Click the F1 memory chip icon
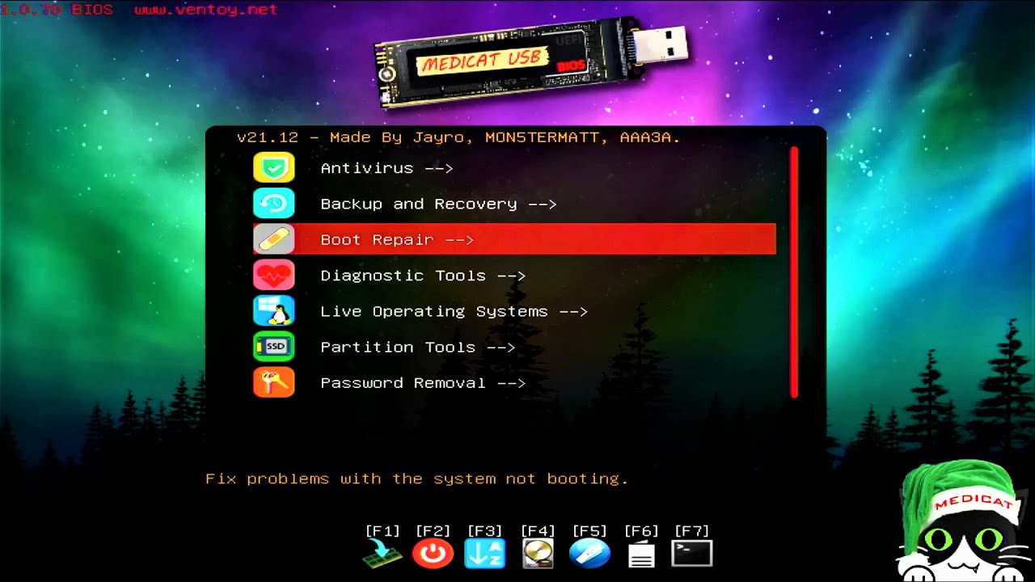1035x582 pixels. (382, 555)
